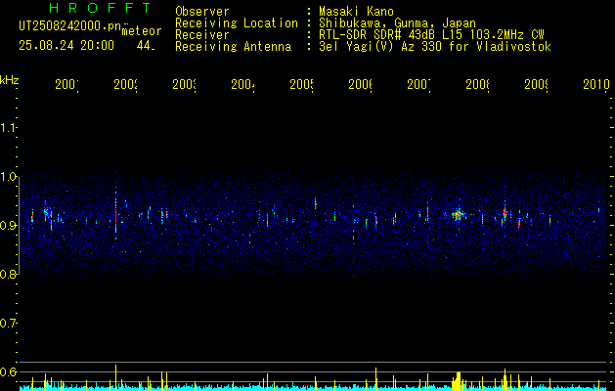Click the 0.6 frequency axis label
Screen dimensions: 615x391
9,371
